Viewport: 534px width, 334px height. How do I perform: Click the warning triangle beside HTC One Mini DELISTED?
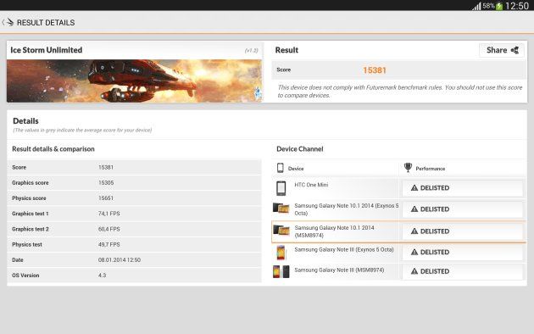click(x=414, y=187)
